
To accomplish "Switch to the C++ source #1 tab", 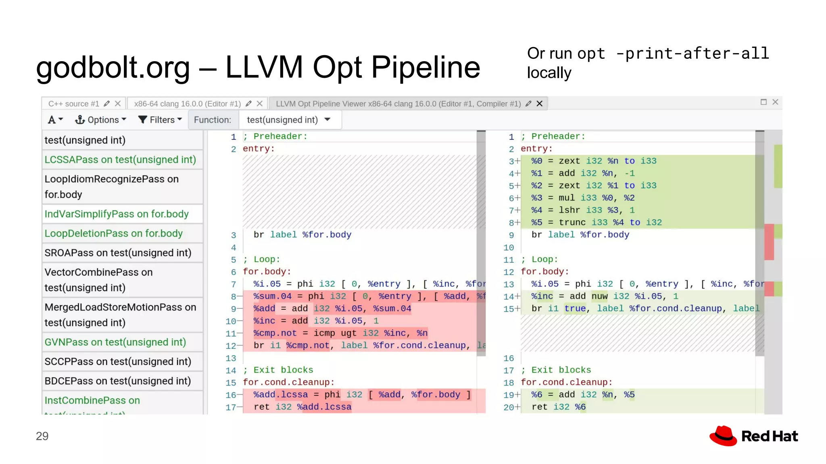I will click(73, 104).
